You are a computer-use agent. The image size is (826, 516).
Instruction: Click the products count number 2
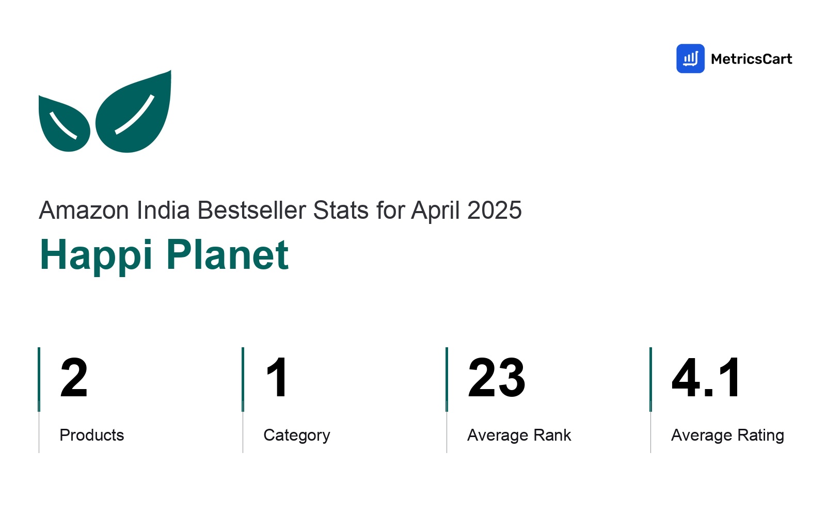point(74,378)
